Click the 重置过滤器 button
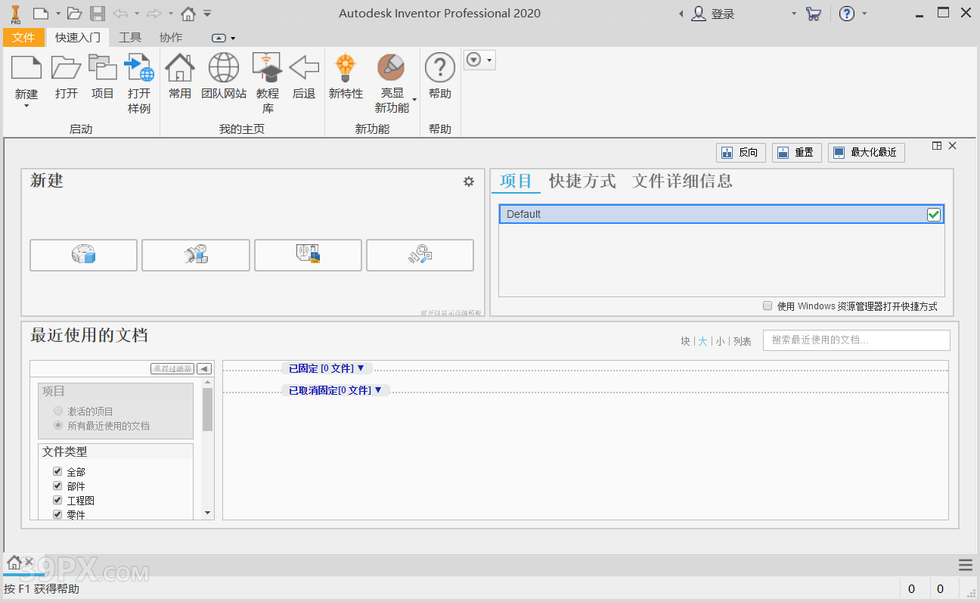The height and width of the screenshot is (602, 980). 172,369
